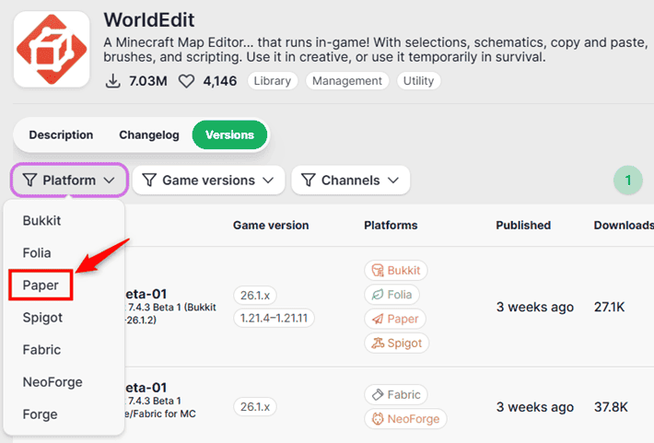Screen dimensions: 654x443
Task: Click the 27.1K downloads value
Action: [610, 307]
